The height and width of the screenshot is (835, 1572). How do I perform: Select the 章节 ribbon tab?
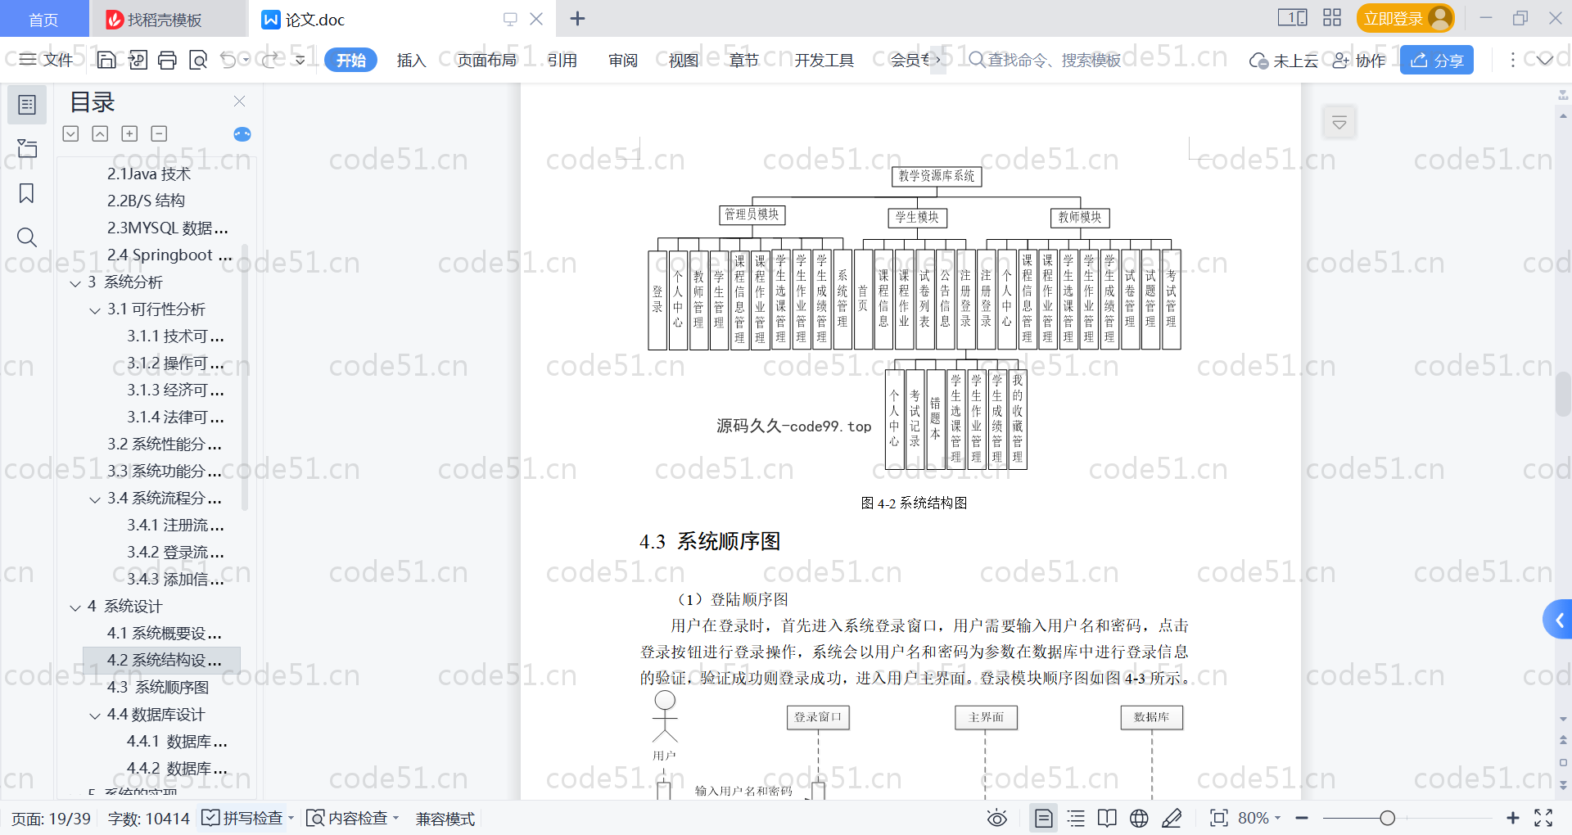click(x=744, y=60)
